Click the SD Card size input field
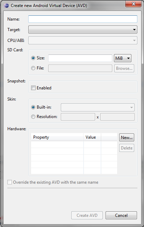 [80, 58]
